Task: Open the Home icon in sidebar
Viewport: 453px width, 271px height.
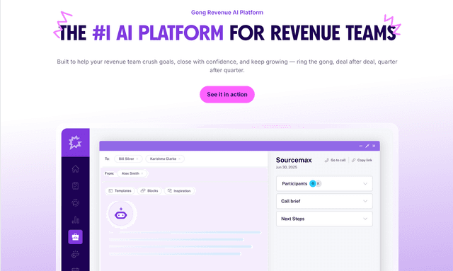Action: point(76,168)
